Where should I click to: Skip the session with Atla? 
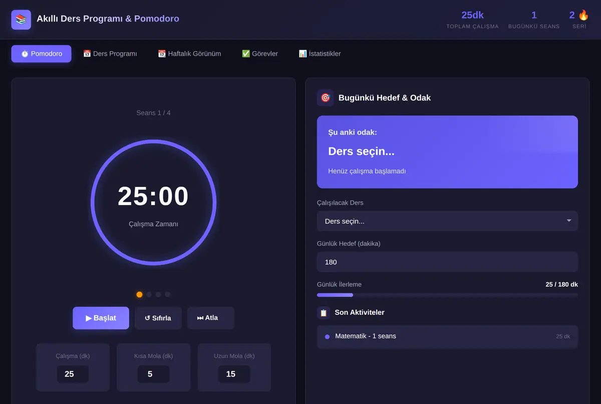210,318
